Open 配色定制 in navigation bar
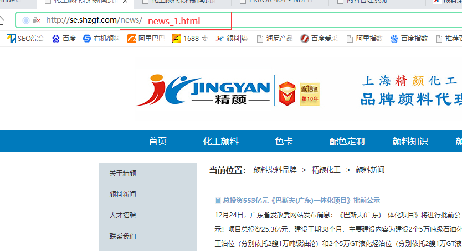 pyautogui.click(x=347, y=141)
